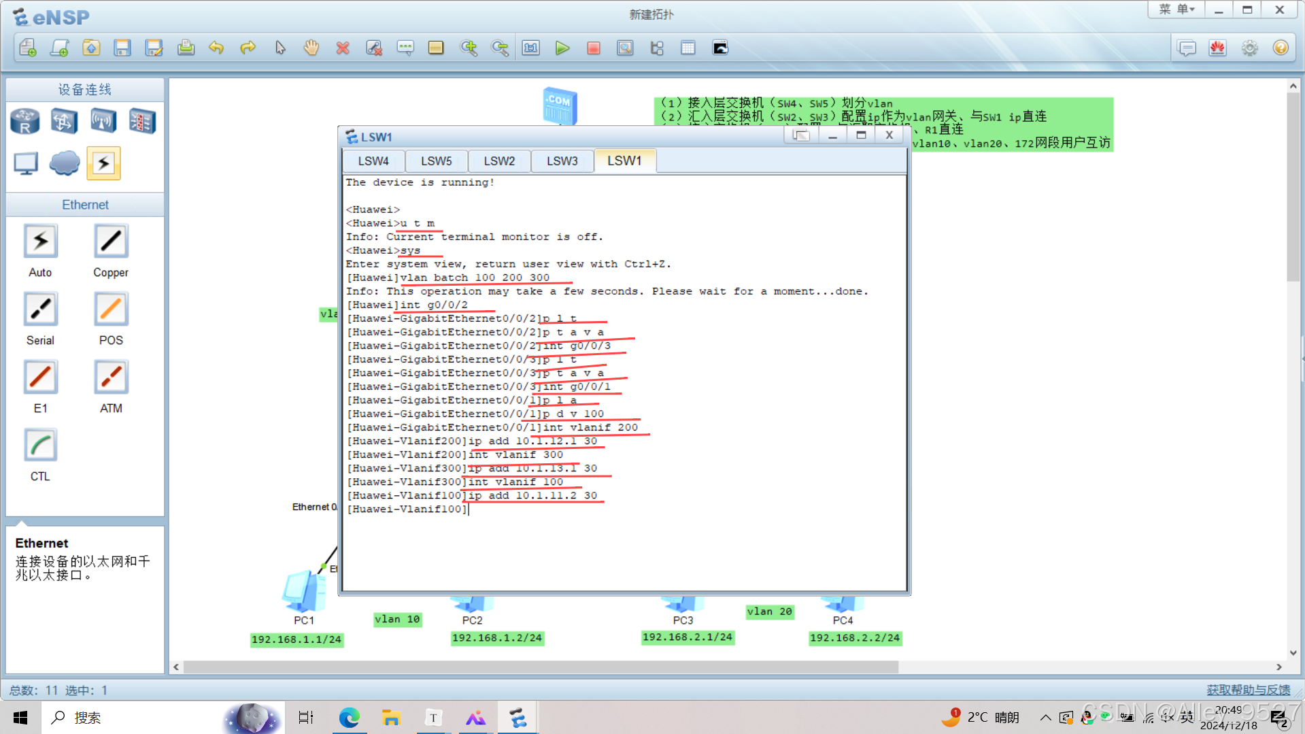Zoom in on the topology

pos(469,48)
